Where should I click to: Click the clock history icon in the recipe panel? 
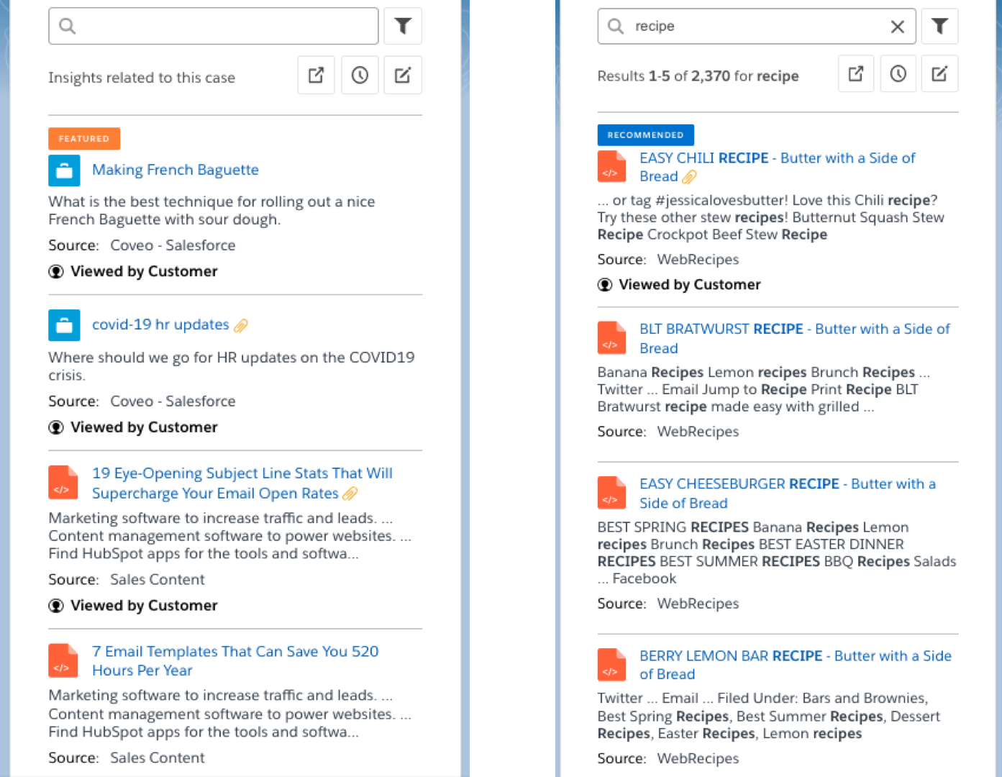pyautogui.click(x=898, y=73)
